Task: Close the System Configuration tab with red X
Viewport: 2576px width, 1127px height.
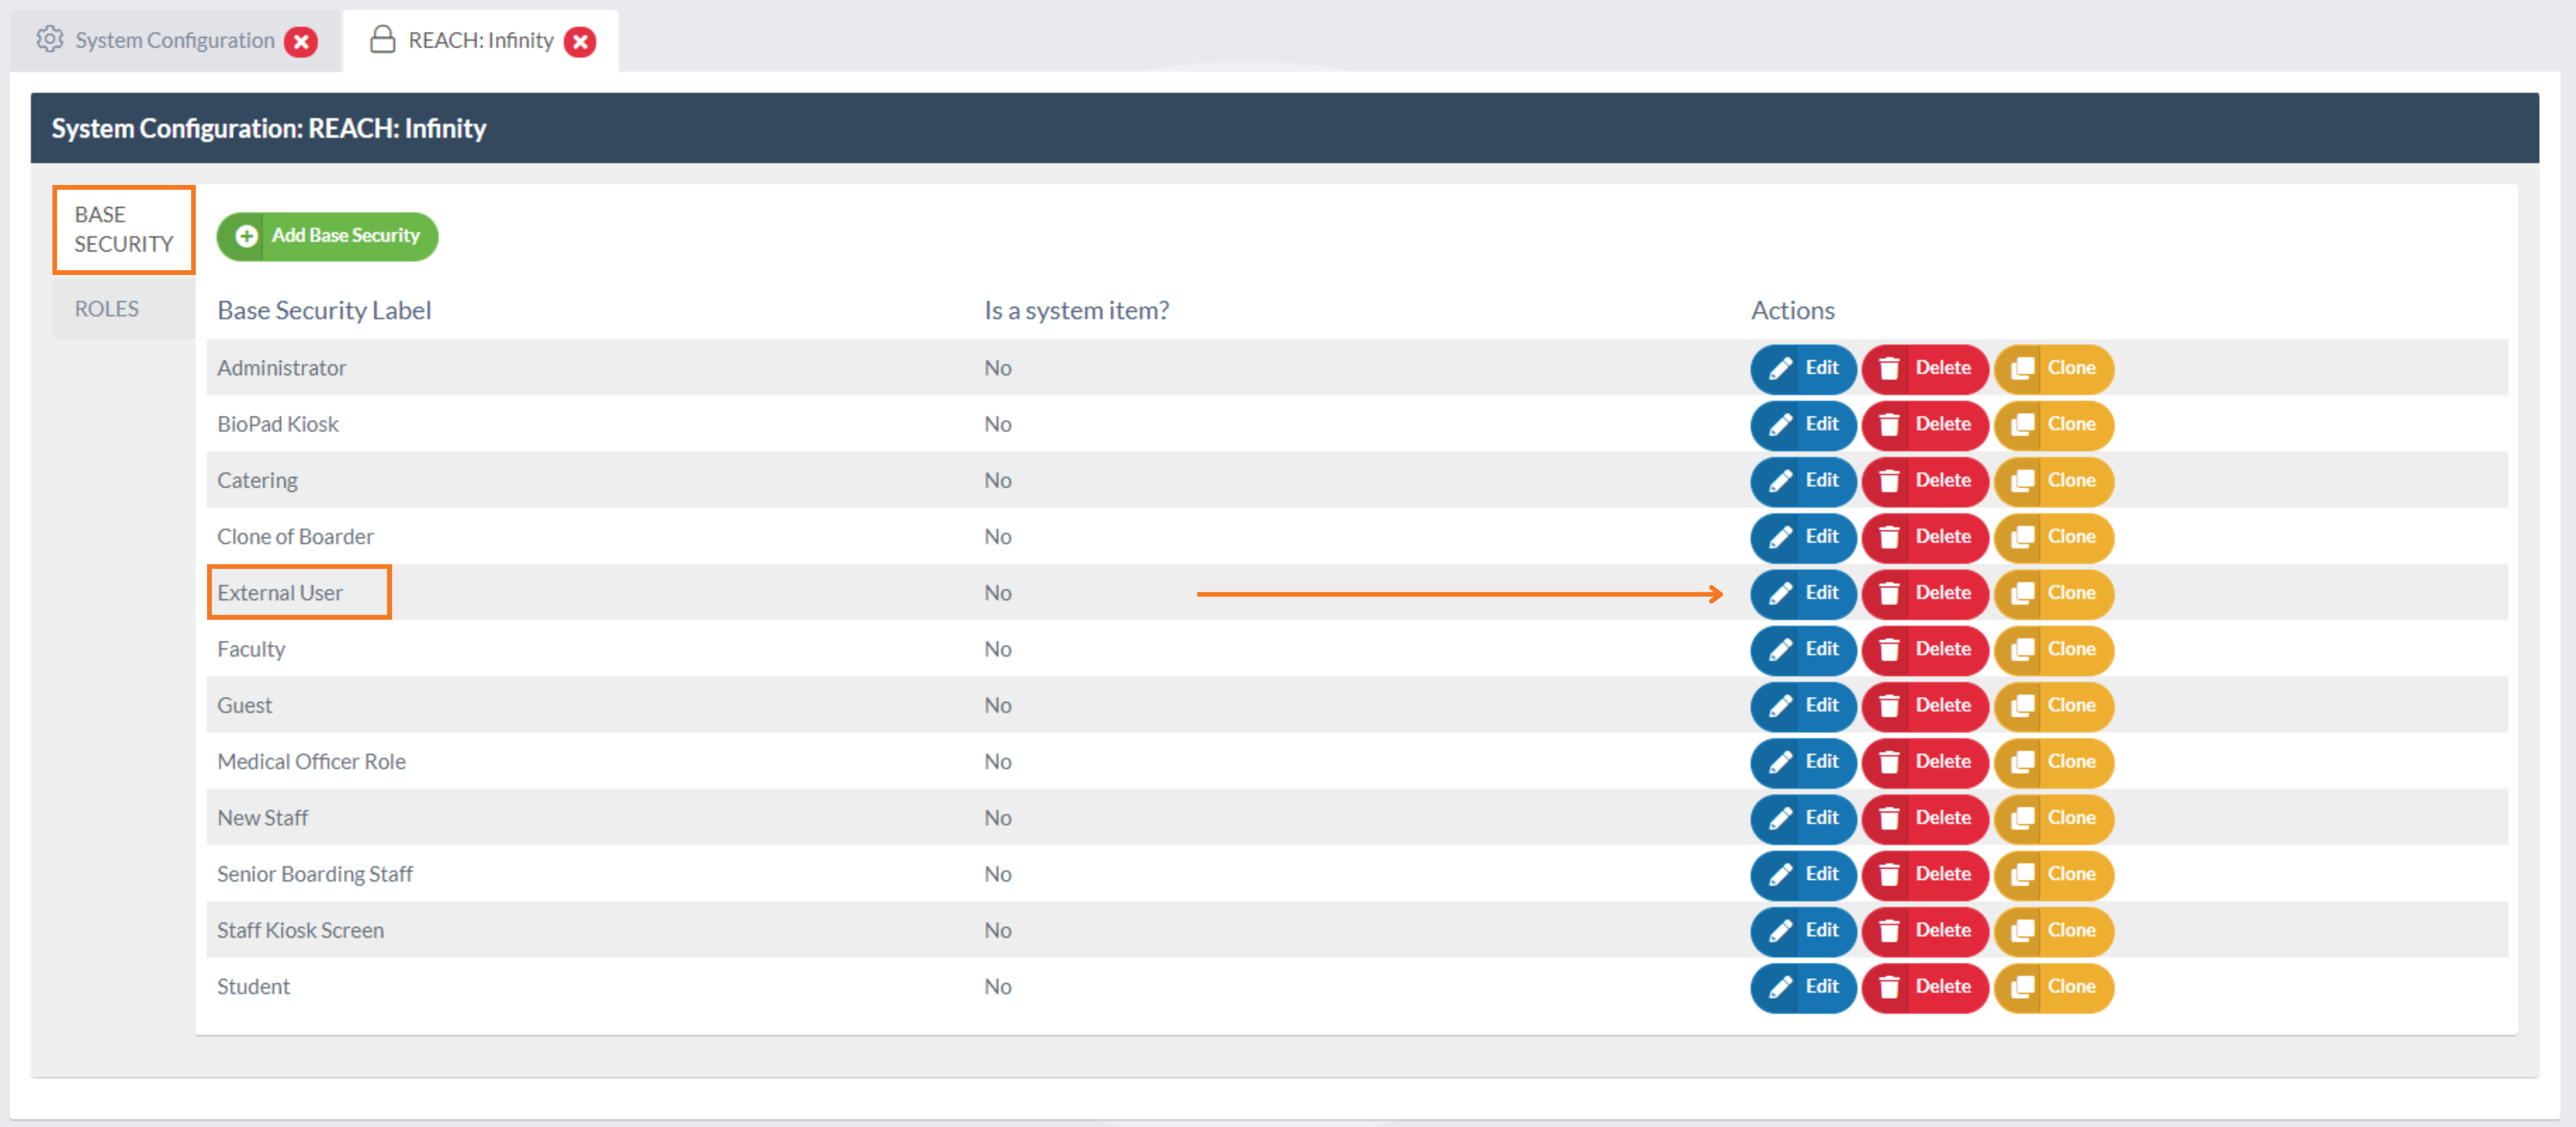Action: pos(300,41)
